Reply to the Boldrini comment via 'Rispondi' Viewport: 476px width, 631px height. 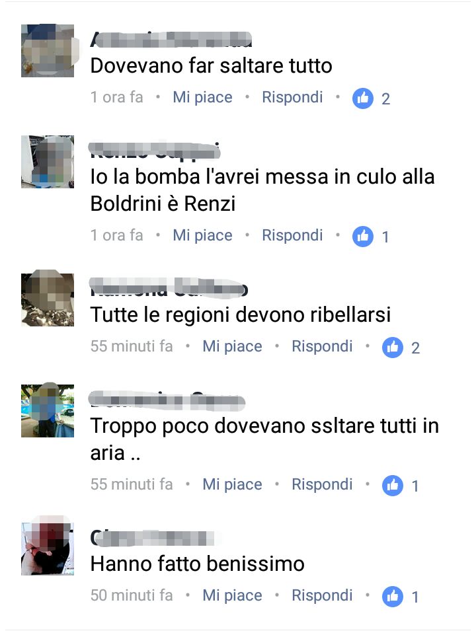point(292,235)
